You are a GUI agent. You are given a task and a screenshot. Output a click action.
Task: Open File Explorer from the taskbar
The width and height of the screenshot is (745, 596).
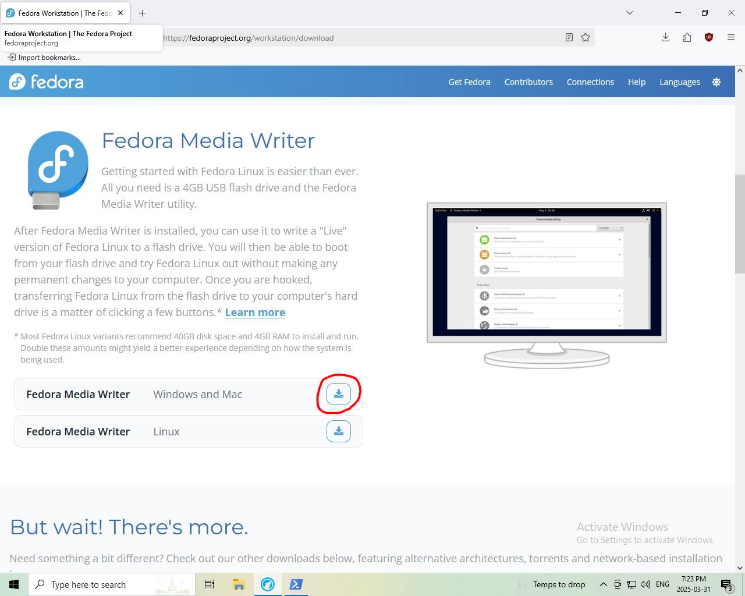click(239, 584)
